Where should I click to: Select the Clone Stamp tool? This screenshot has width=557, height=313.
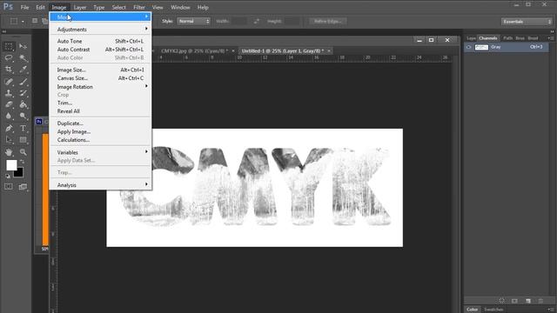[x=9, y=93]
